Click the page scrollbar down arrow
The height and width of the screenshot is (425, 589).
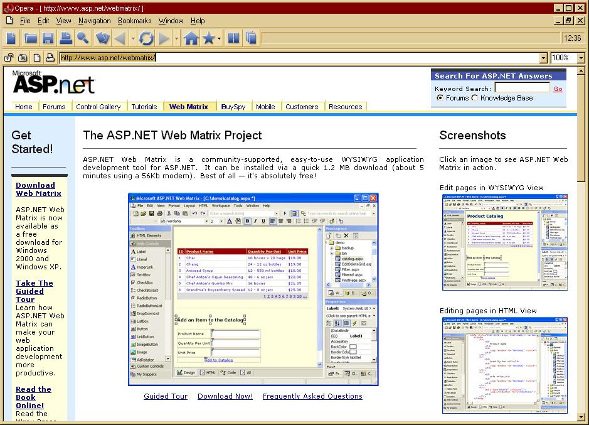click(x=581, y=417)
